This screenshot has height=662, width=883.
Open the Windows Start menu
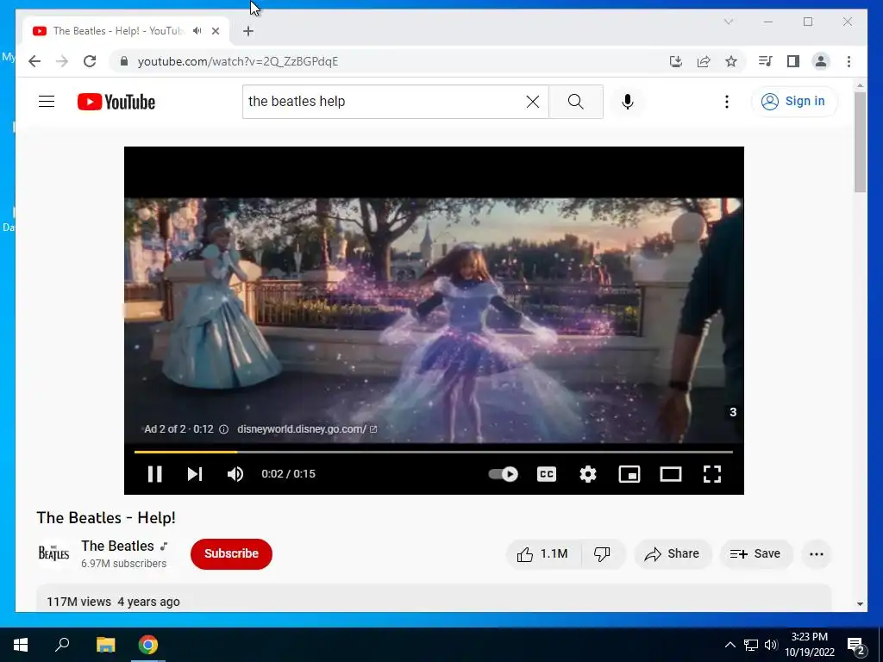click(21, 645)
